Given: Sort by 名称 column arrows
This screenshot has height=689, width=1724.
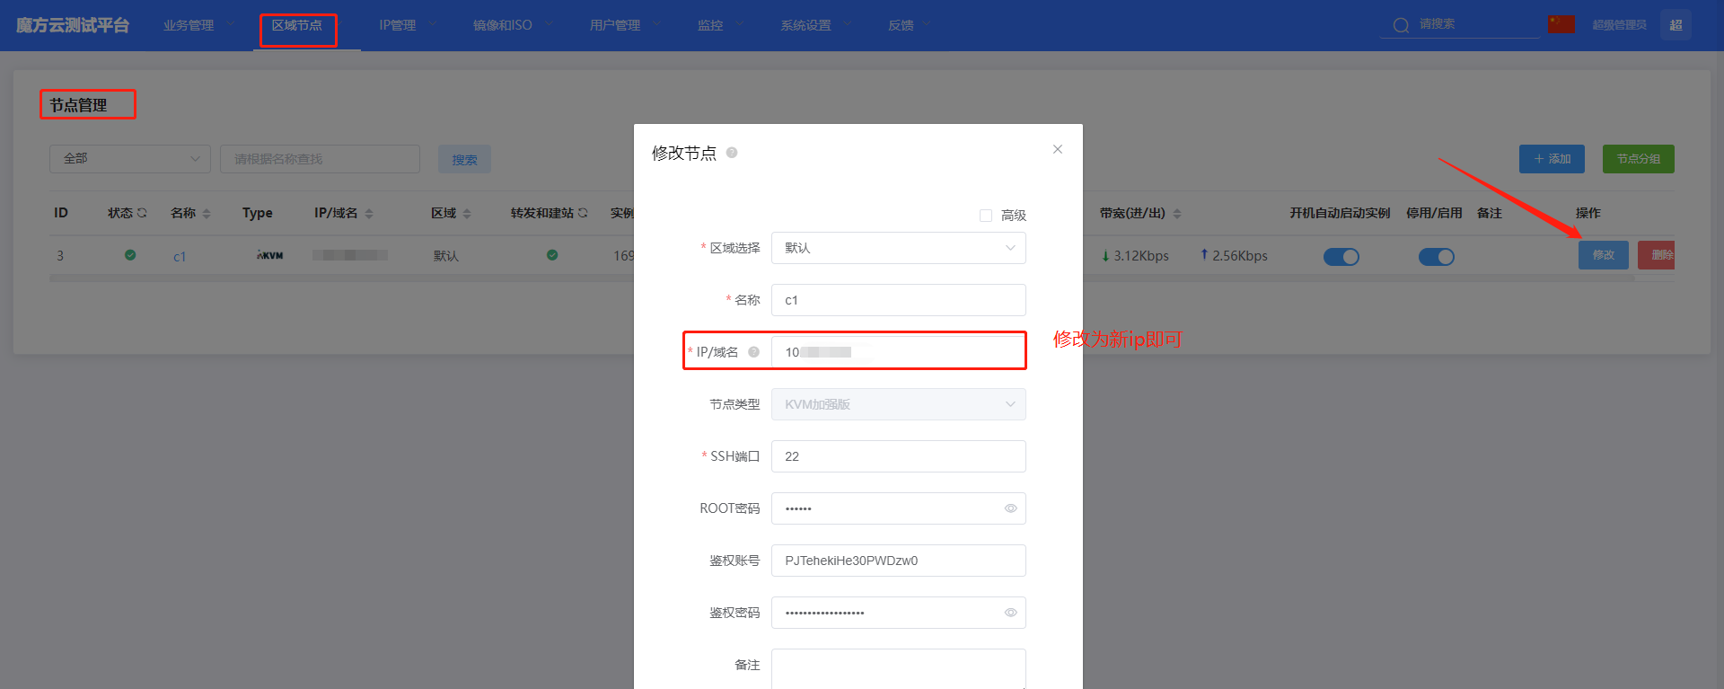Looking at the screenshot, I should coord(207,214).
